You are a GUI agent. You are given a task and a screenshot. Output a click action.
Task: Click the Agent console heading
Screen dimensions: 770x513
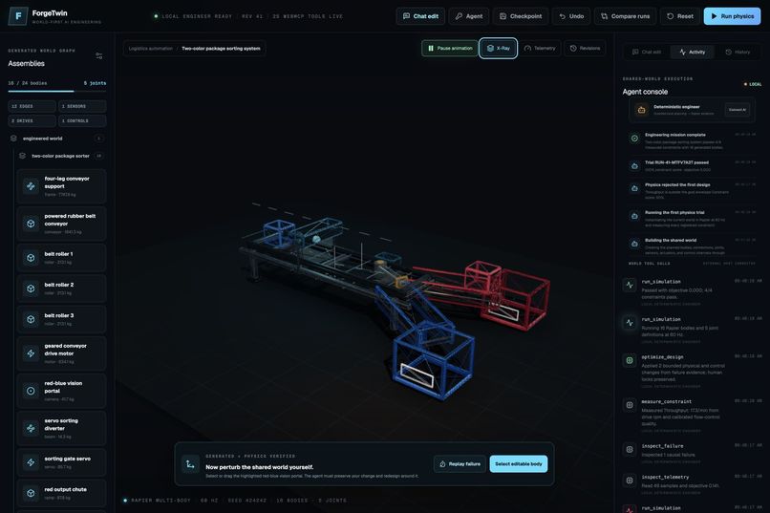(645, 92)
